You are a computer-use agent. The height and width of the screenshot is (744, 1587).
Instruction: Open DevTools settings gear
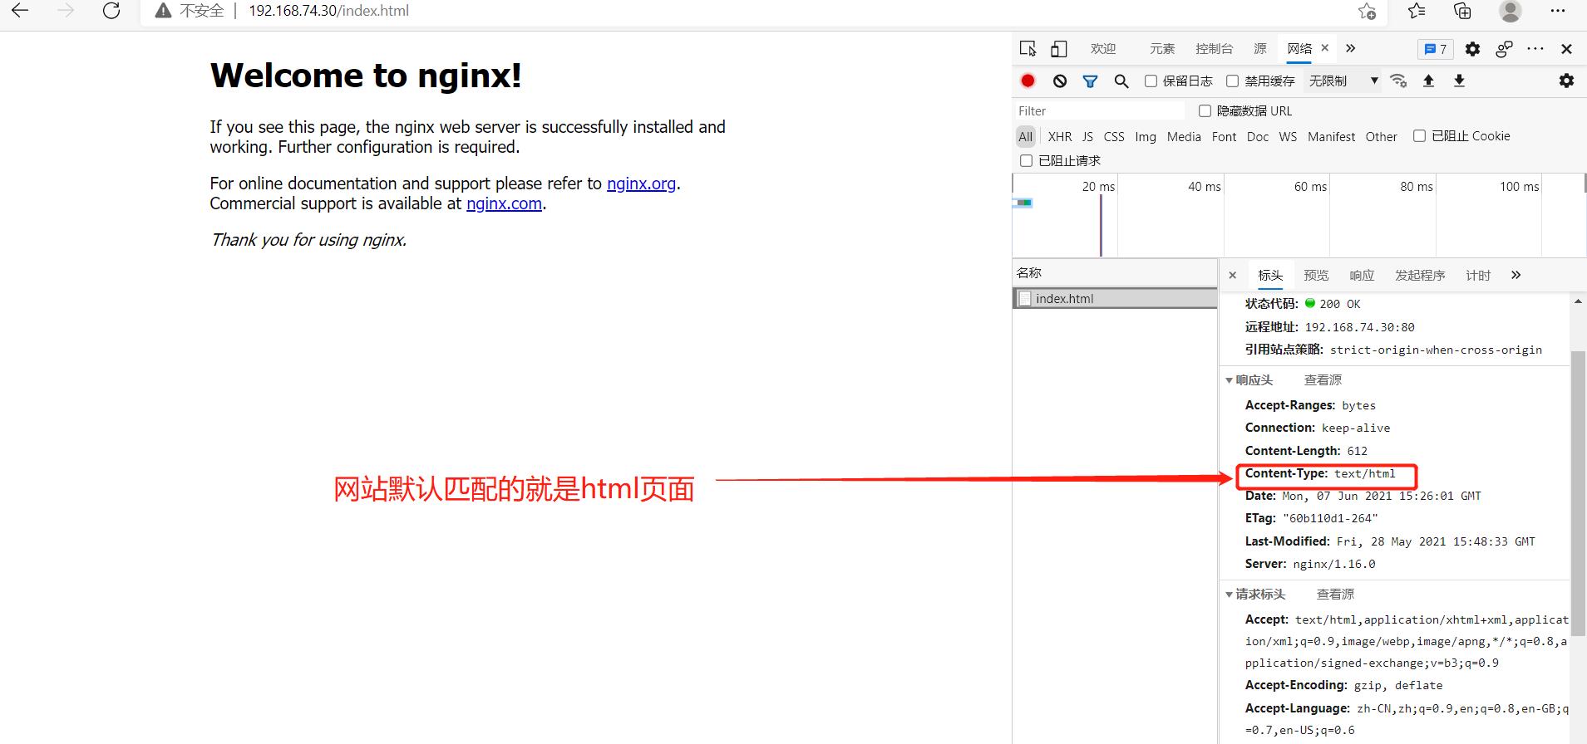click(1472, 49)
